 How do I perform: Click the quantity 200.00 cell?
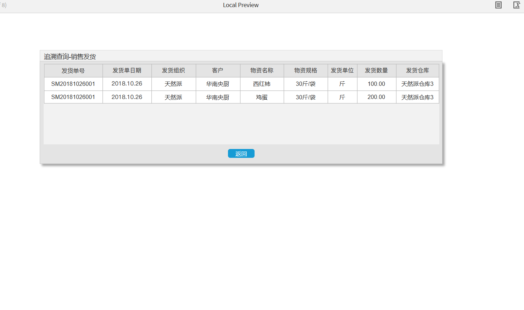click(377, 97)
